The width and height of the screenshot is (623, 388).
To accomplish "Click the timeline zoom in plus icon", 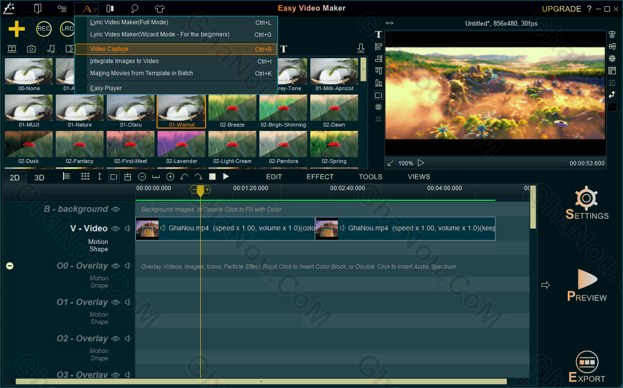I will [x=170, y=177].
